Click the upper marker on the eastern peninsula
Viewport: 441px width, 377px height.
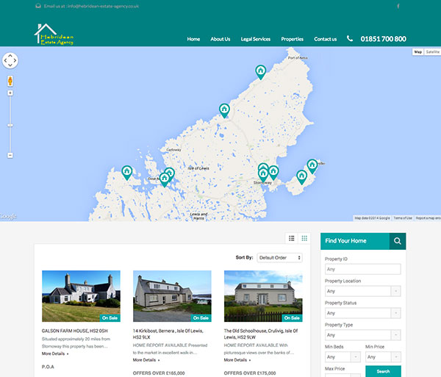pyautogui.click(x=312, y=166)
